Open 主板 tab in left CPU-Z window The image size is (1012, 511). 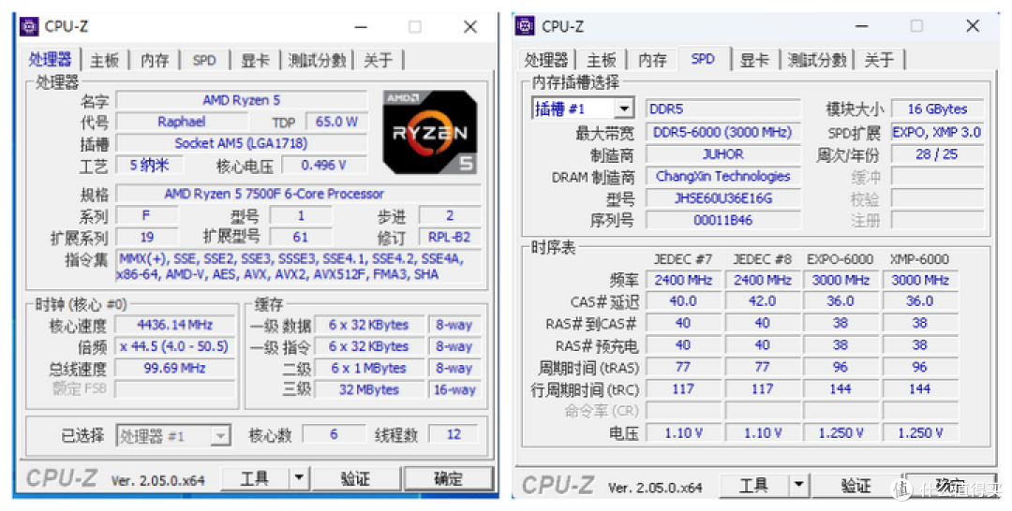point(105,60)
